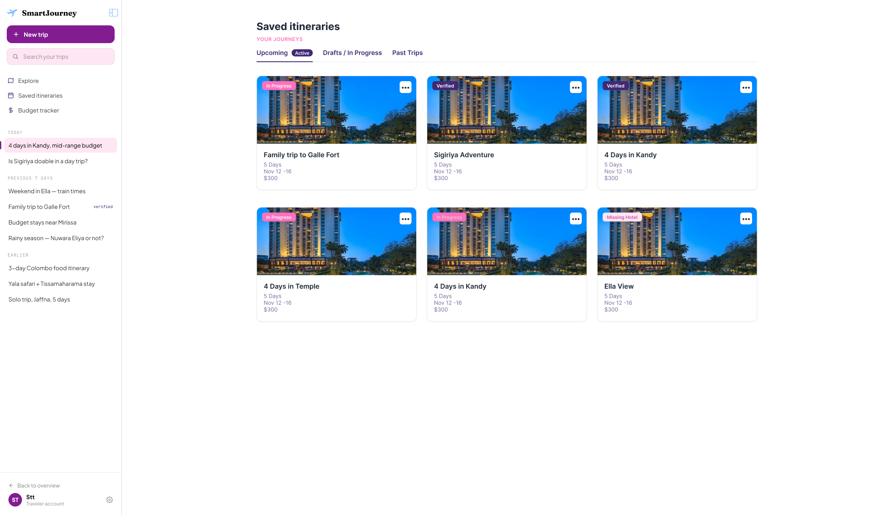Open the Ella View itinerary thumbnail
Viewport: 892px width, 515px height.
click(x=677, y=241)
